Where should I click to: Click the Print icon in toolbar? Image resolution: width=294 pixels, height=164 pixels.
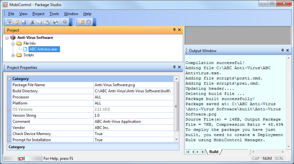point(56,22)
